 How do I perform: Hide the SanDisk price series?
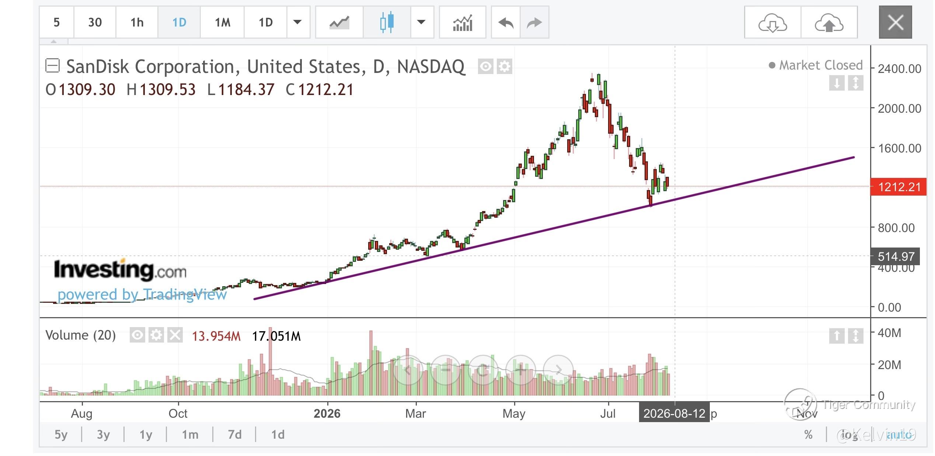485,67
